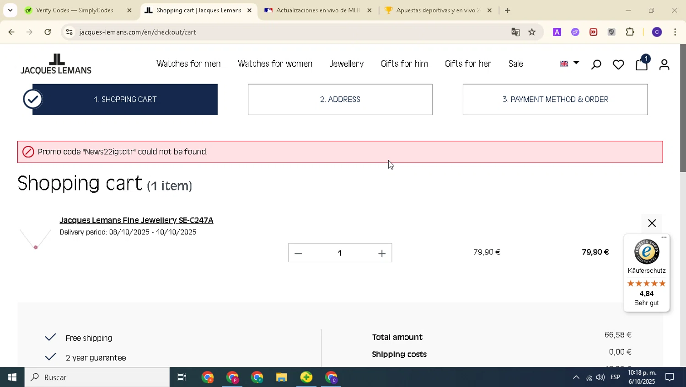686x387 pixels.
Task: Open File Explorer from taskbar
Action: (281, 377)
